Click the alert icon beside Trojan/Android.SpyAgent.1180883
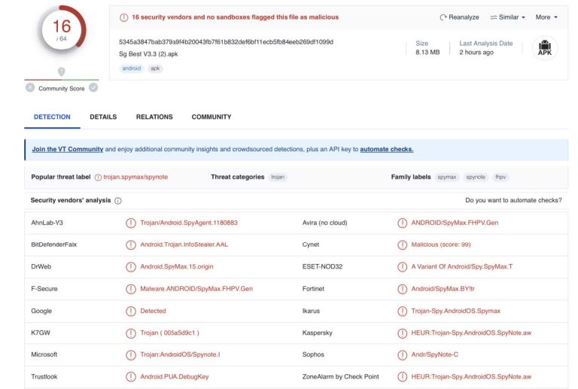The height and width of the screenshot is (389, 578). click(131, 223)
